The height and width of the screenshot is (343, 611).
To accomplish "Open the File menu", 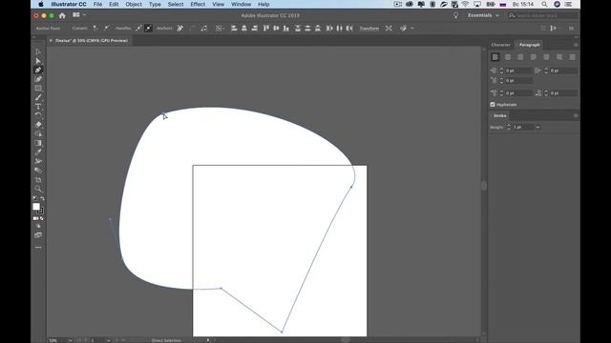I will (x=97, y=4).
